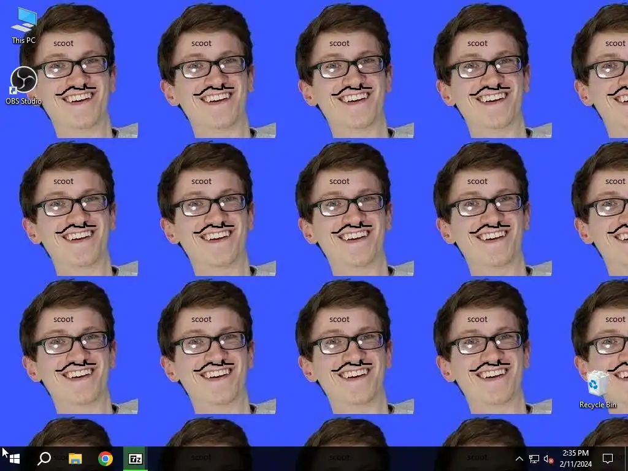Open the Windows Start menu
This screenshot has height=471, width=628.
tap(15, 459)
